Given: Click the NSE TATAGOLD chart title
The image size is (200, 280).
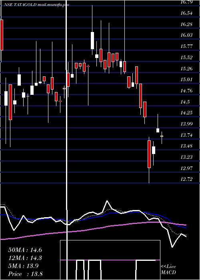Looking at the screenshot, I should pos(37,5).
